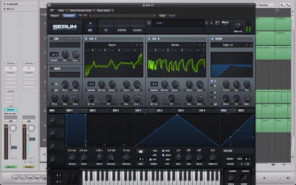The height and width of the screenshot is (185, 296).
Task: Select the ENV 2 tab
Action: click(93, 110)
